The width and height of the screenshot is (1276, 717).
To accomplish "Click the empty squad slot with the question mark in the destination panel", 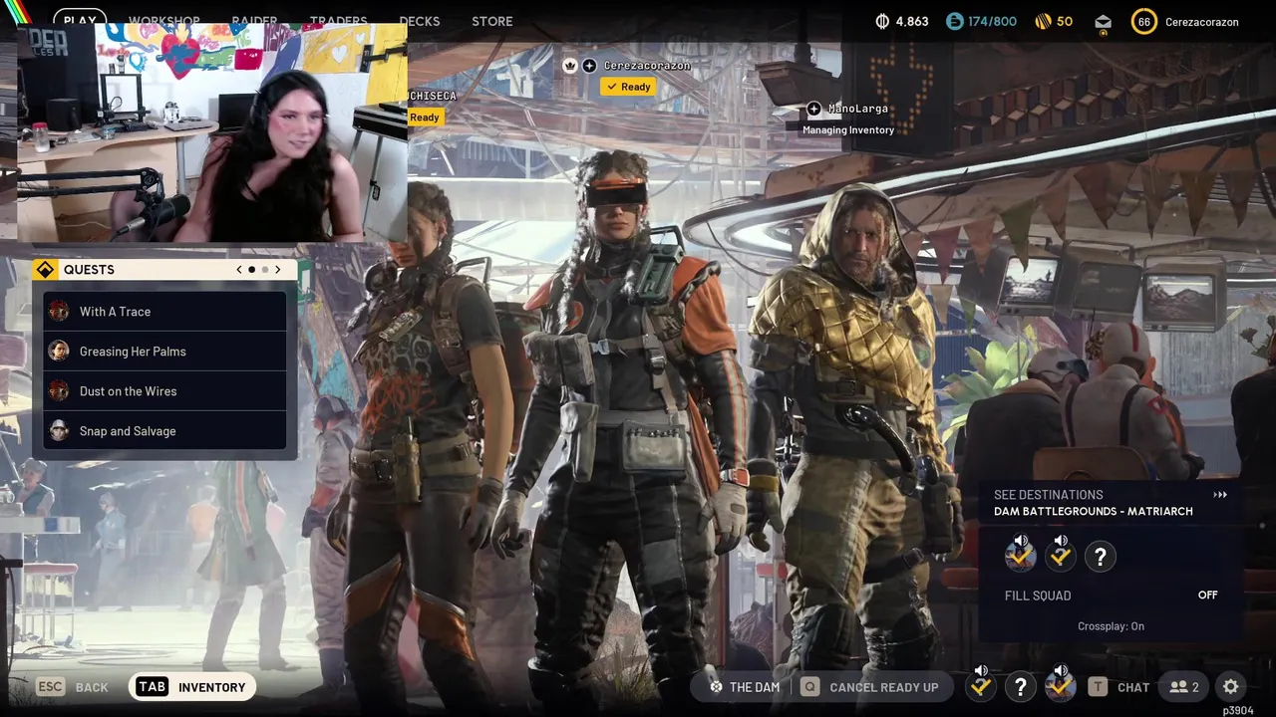I will point(1101,557).
